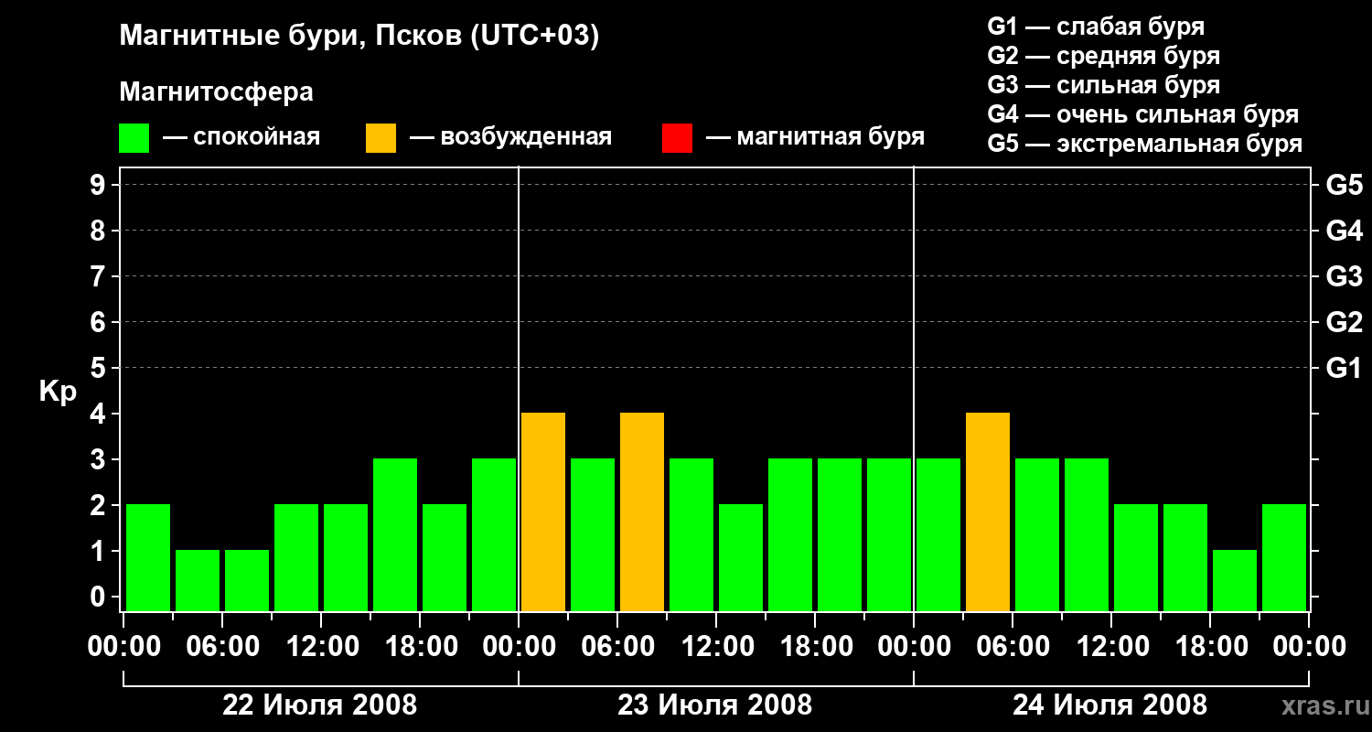This screenshot has height=732, width=1372.
Task: Click the '18:00' time label under 22 July
Action: pos(420,647)
